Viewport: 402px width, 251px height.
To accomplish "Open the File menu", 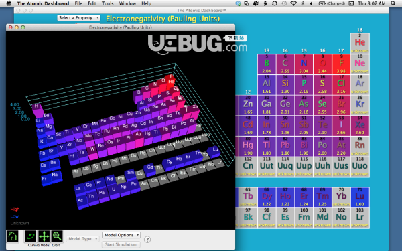I will [x=78, y=3].
